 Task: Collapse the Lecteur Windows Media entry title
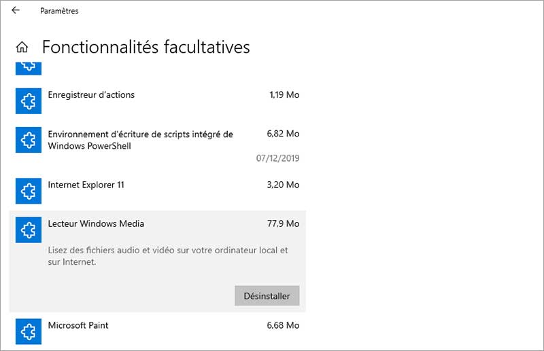click(96, 223)
